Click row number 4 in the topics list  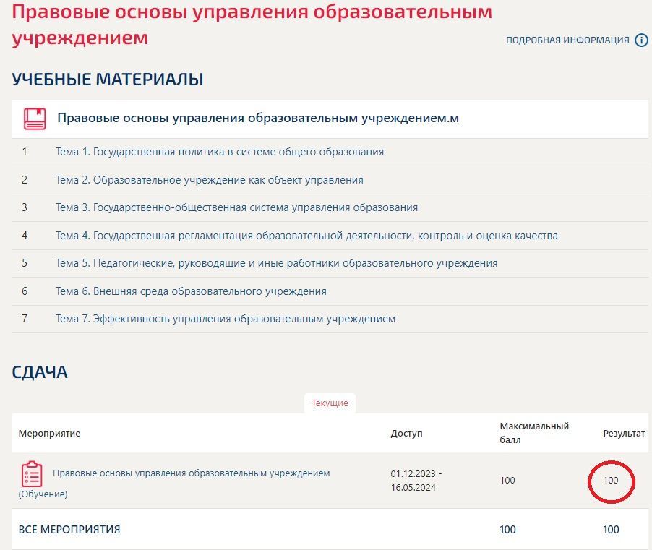(x=25, y=236)
